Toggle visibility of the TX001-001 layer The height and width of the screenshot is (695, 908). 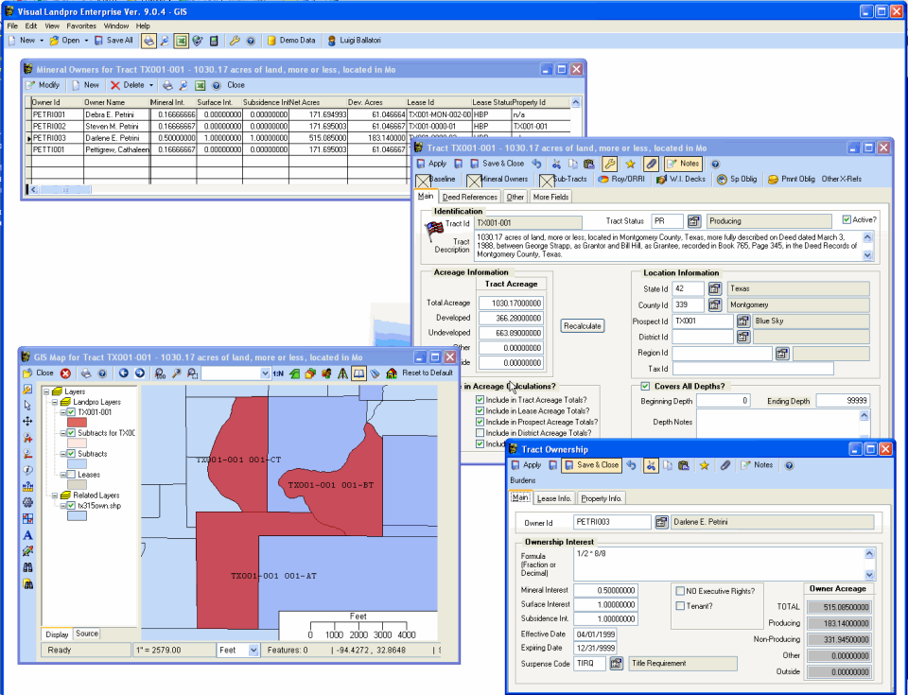73,411
